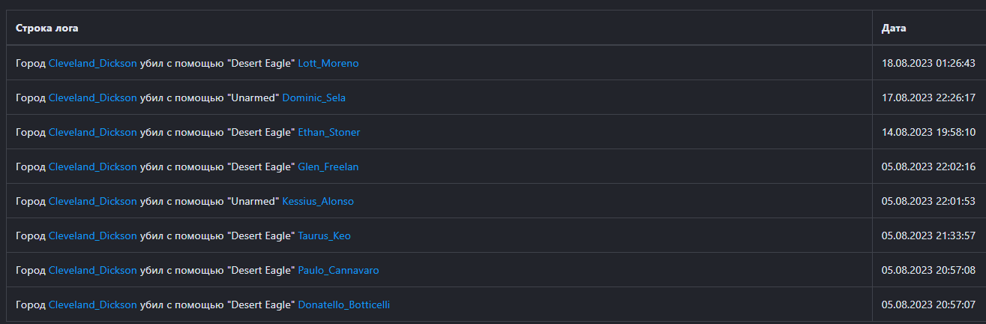Click the "Строка лога" column header

47,28
